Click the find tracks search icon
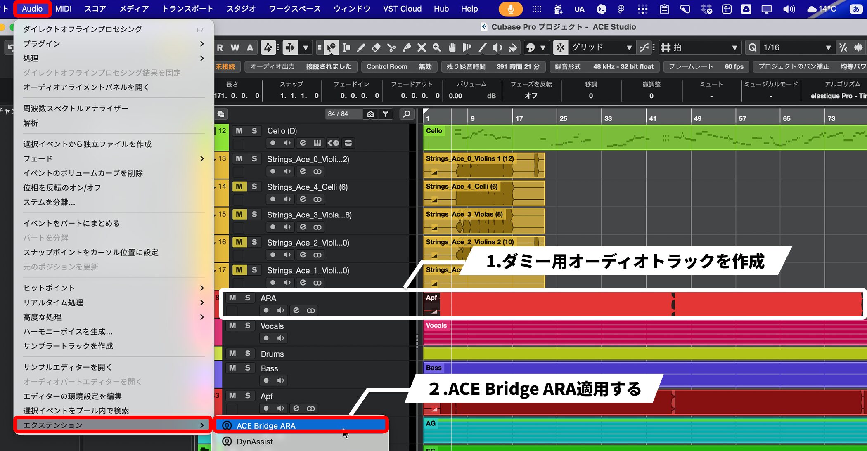 tap(407, 114)
